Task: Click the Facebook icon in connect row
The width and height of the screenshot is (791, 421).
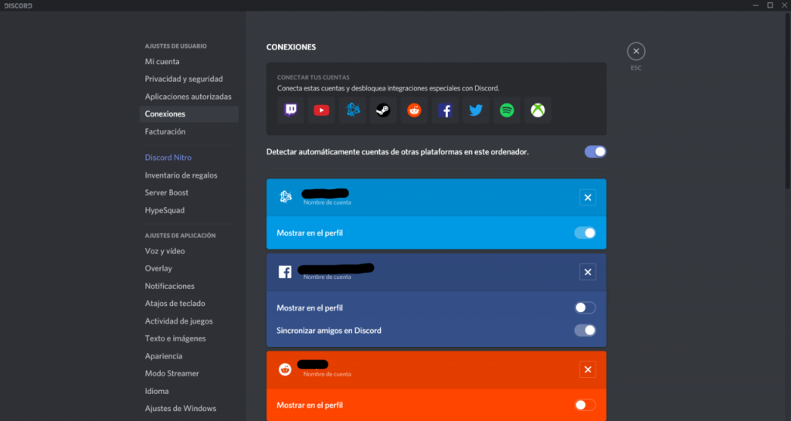Action: pyautogui.click(x=445, y=110)
